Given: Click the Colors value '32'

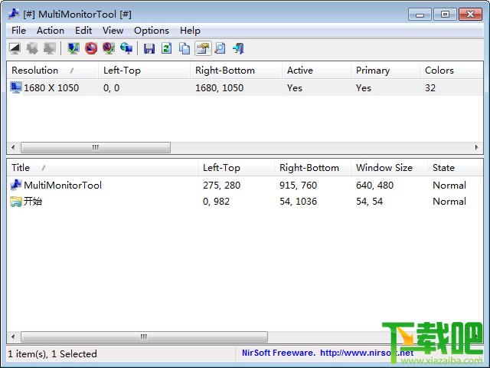Looking at the screenshot, I should pyautogui.click(x=430, y=87).
